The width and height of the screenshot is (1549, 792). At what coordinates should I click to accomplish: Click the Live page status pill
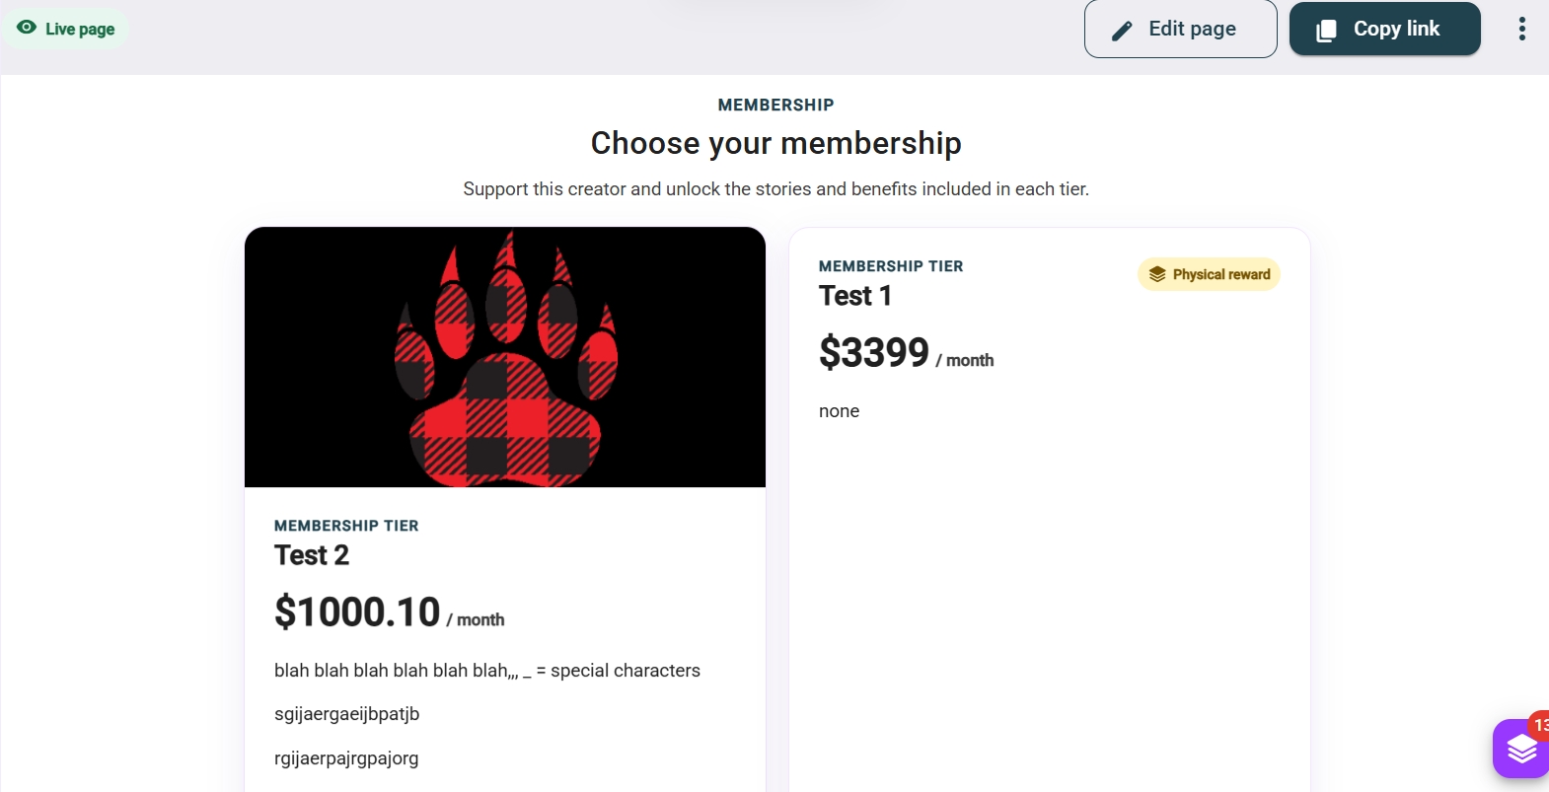(66, 29)
